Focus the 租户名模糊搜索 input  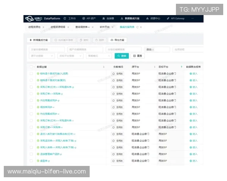point(85,49)
